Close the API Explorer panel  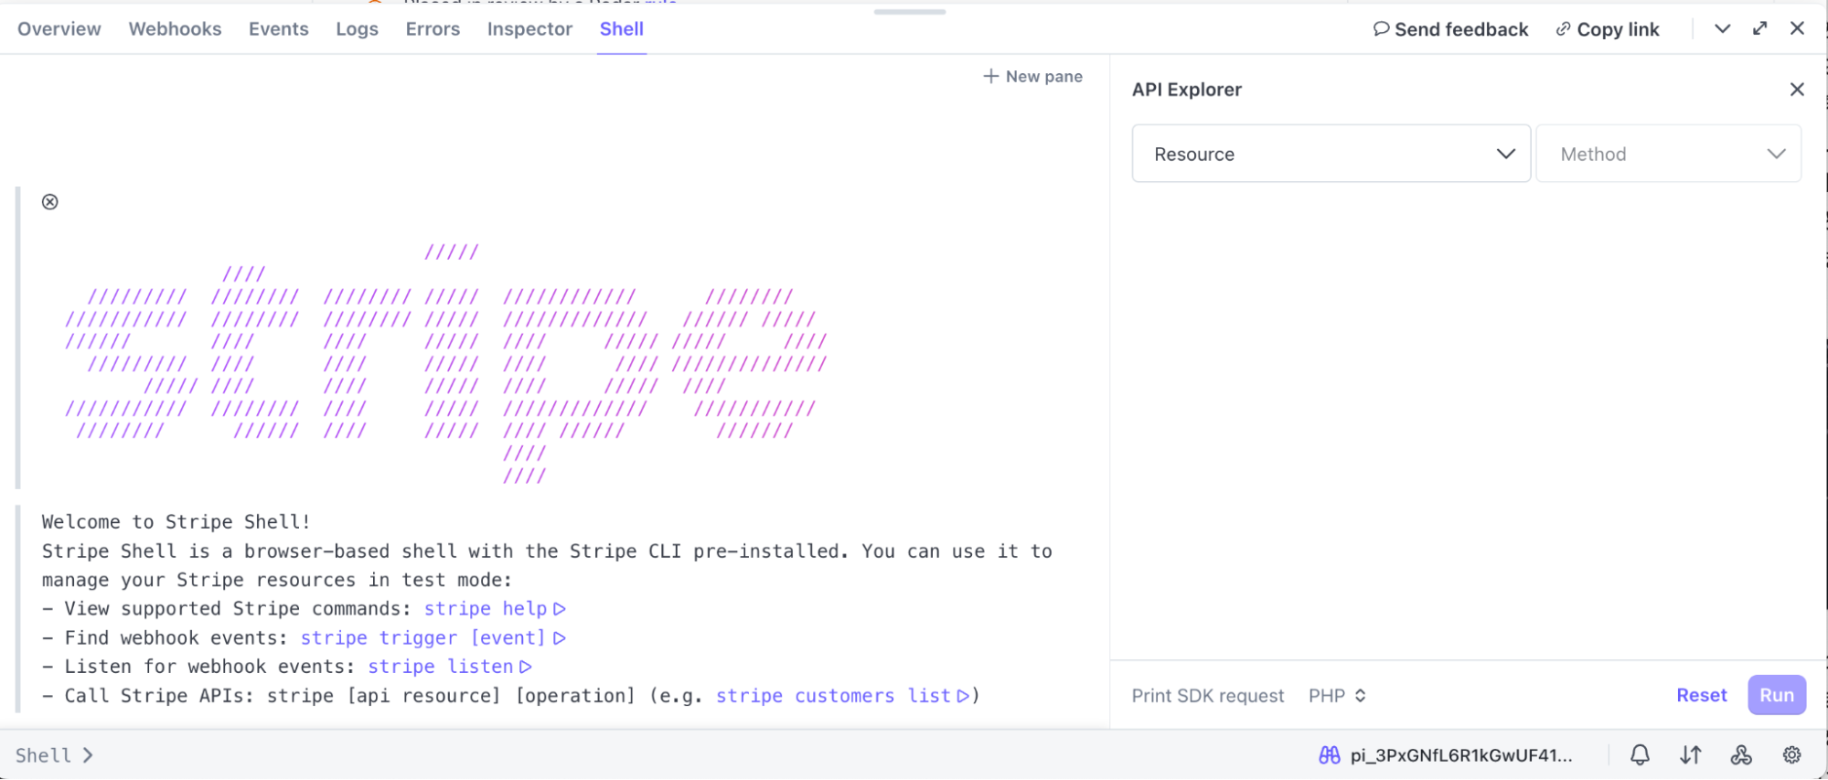(x=1797, y=90)
